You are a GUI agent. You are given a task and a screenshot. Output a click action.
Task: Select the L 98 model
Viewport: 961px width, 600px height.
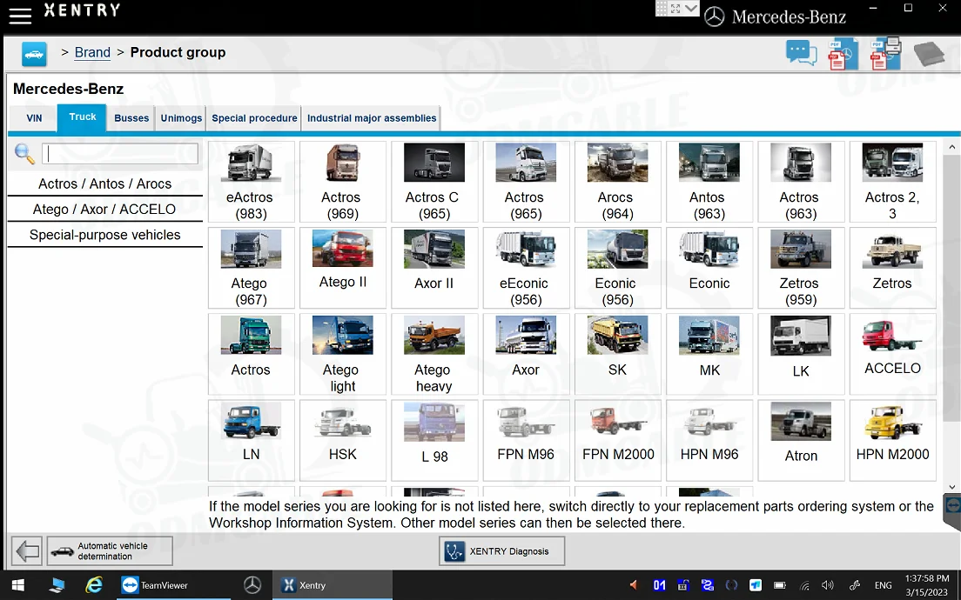433,440
